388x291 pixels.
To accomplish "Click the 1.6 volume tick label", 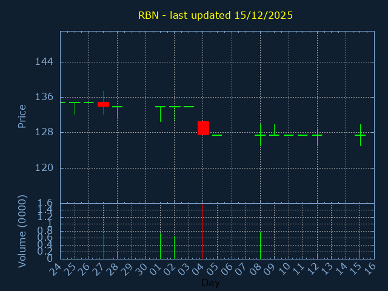I will point(45,203).
